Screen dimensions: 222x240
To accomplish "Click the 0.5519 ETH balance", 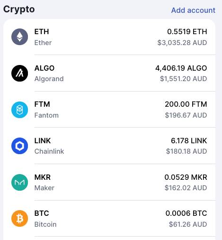I will coord(187,32).
